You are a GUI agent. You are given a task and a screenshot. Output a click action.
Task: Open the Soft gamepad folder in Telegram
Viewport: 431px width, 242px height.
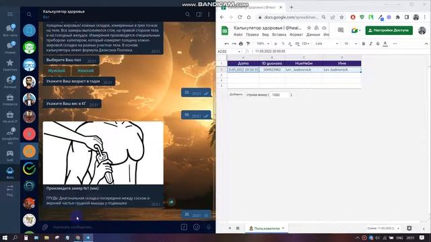10,155
